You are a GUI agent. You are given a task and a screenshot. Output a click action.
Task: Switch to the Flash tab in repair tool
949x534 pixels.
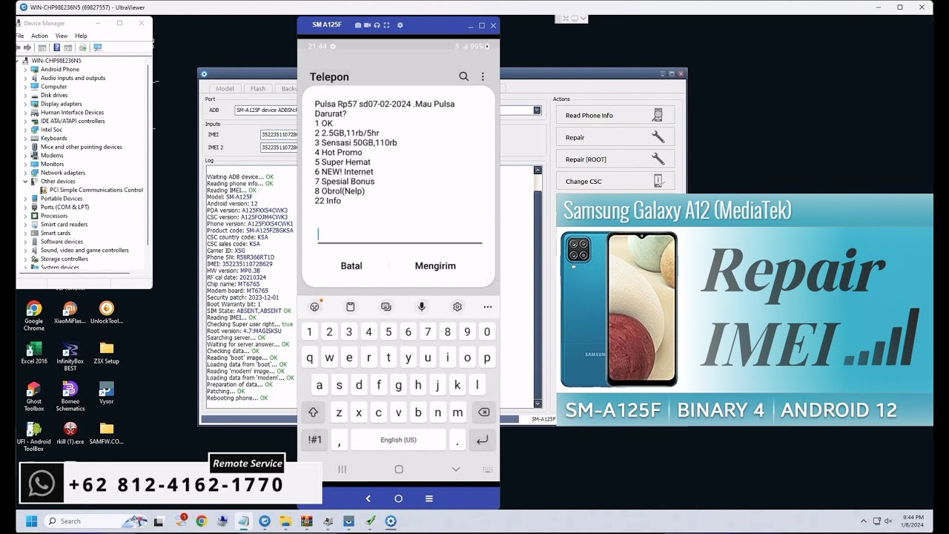pos(258,88)
